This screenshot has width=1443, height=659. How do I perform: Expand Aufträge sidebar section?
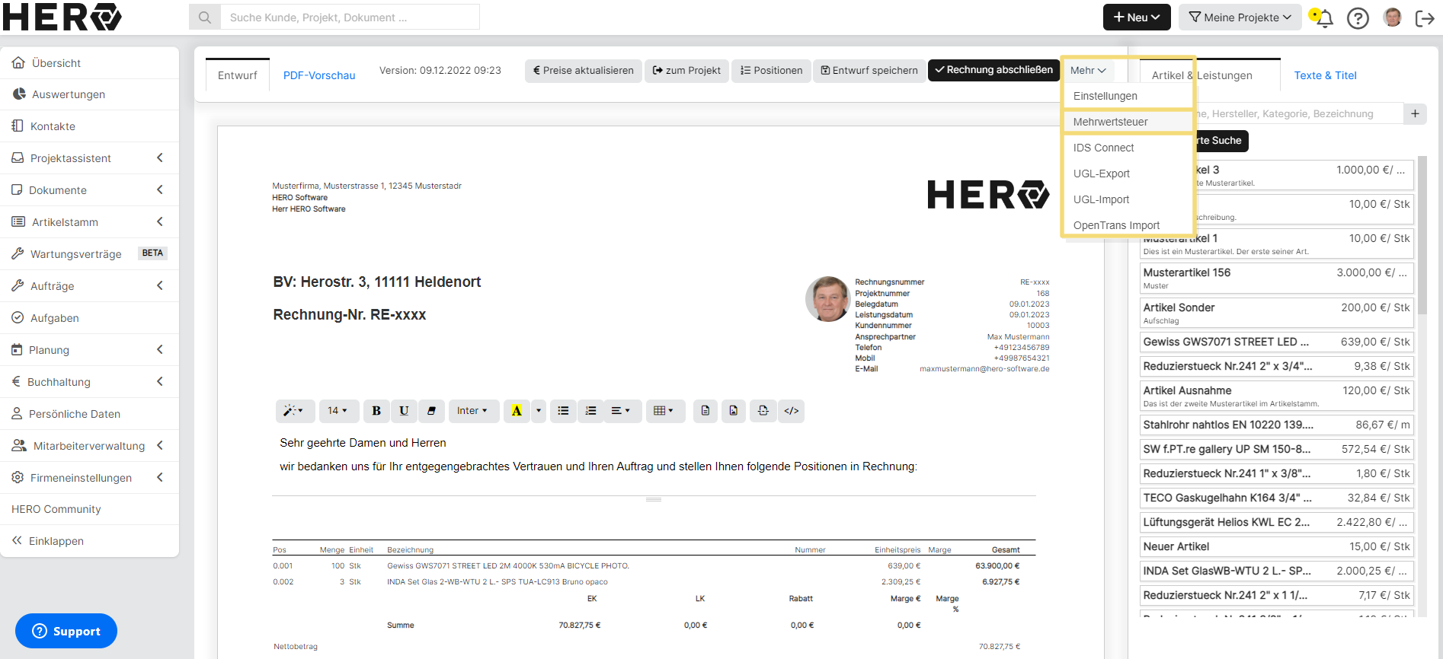tap(90, 286)
